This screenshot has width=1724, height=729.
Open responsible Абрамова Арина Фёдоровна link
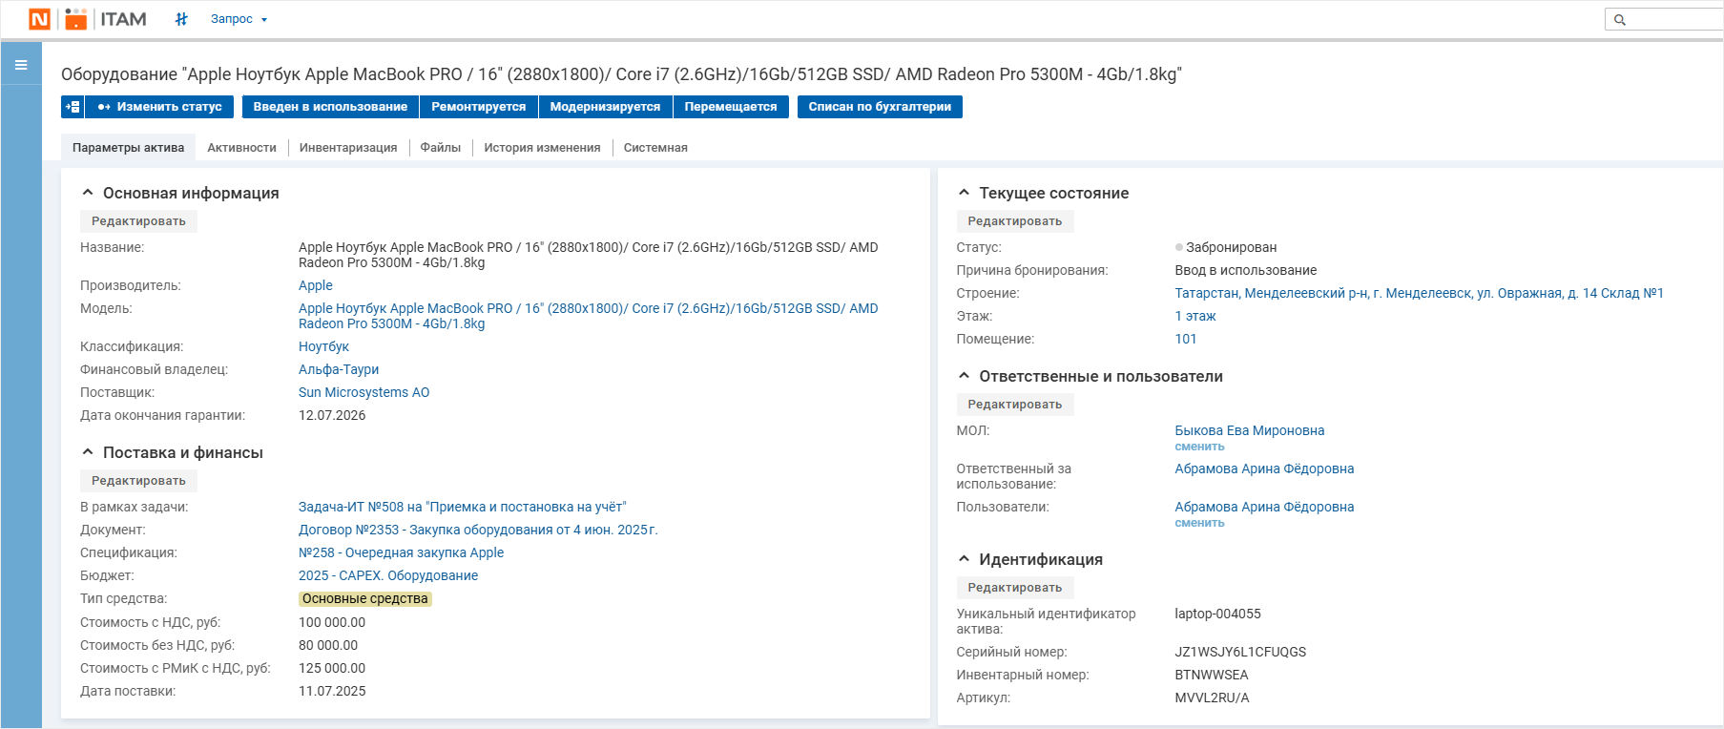(1264, 469)
